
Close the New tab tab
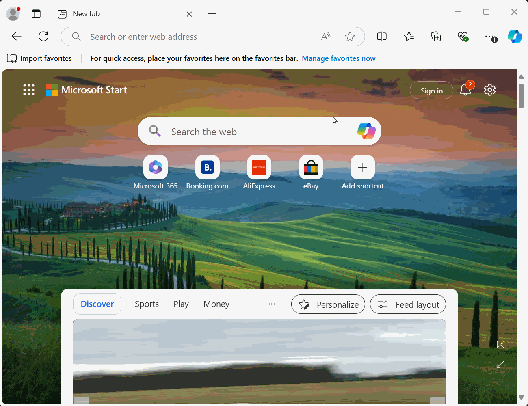tap(189, 14)
